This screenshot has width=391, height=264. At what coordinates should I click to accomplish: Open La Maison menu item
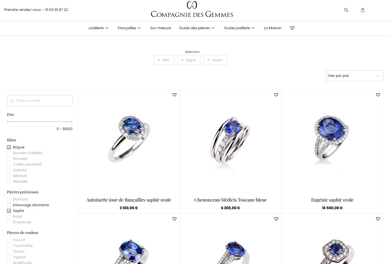[x=273, y=28]
